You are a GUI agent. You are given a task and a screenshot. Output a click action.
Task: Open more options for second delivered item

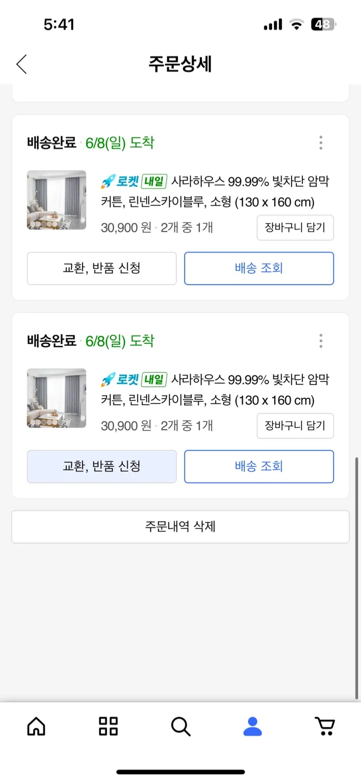tap(321, 341)
